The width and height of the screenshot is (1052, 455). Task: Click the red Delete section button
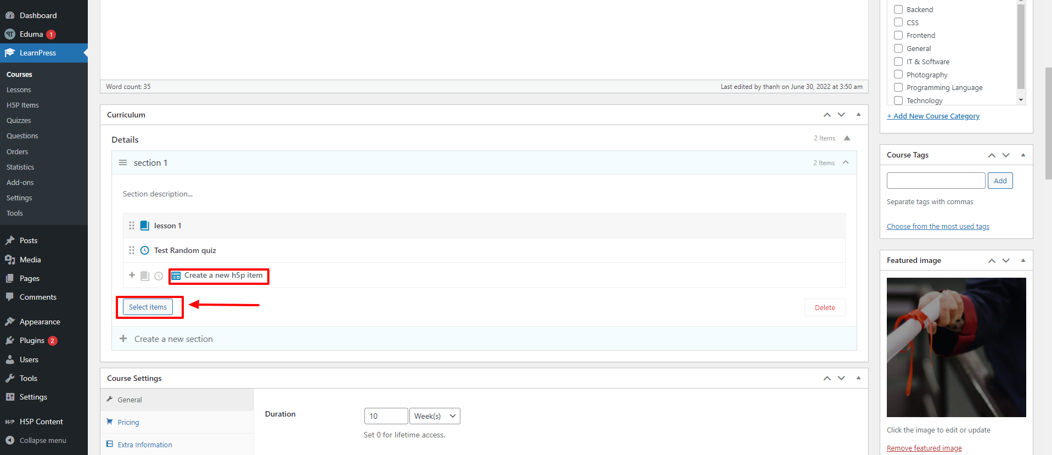coord(825,307)
